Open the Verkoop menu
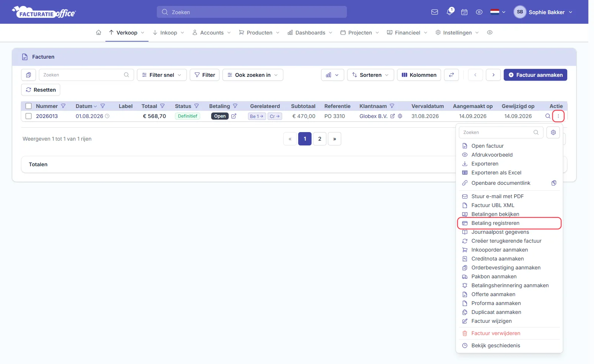The image size is (594, 364). (x=127, y=33)
